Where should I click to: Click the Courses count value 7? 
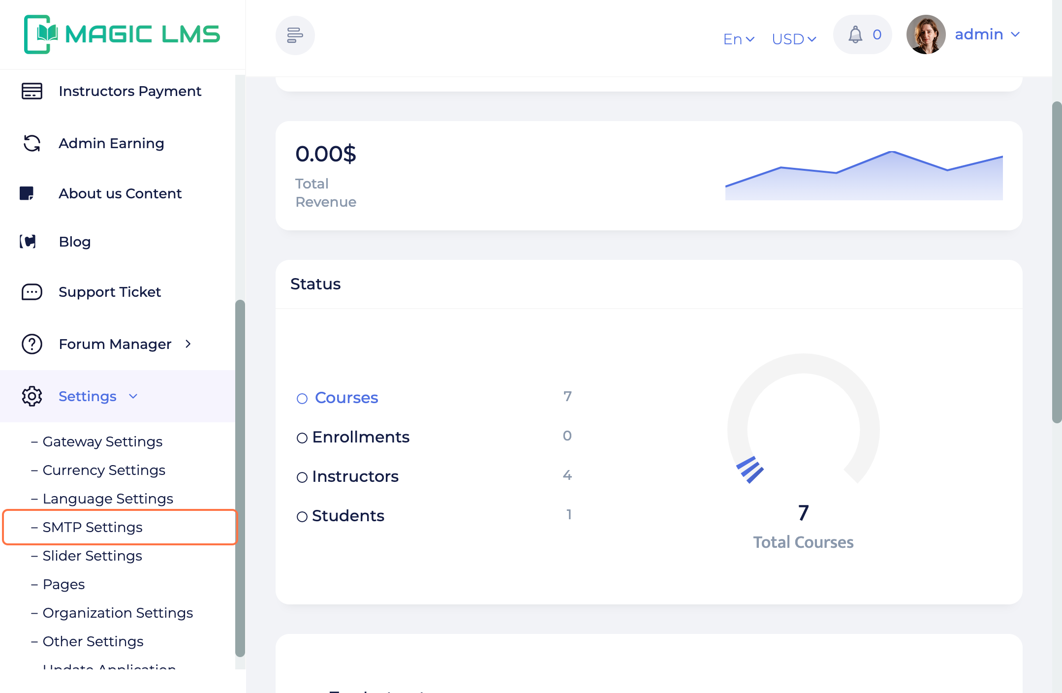567,396
